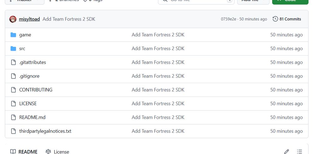Click '50 minutes ago' in README.md row

pyautogui.click(x=286, y=117)
